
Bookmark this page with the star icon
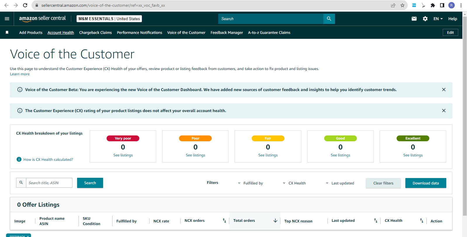coord(402,5)
